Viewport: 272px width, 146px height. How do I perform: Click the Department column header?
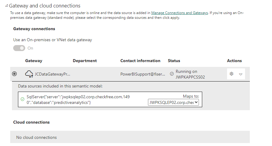pyautogui.click(x=85, y=61)
